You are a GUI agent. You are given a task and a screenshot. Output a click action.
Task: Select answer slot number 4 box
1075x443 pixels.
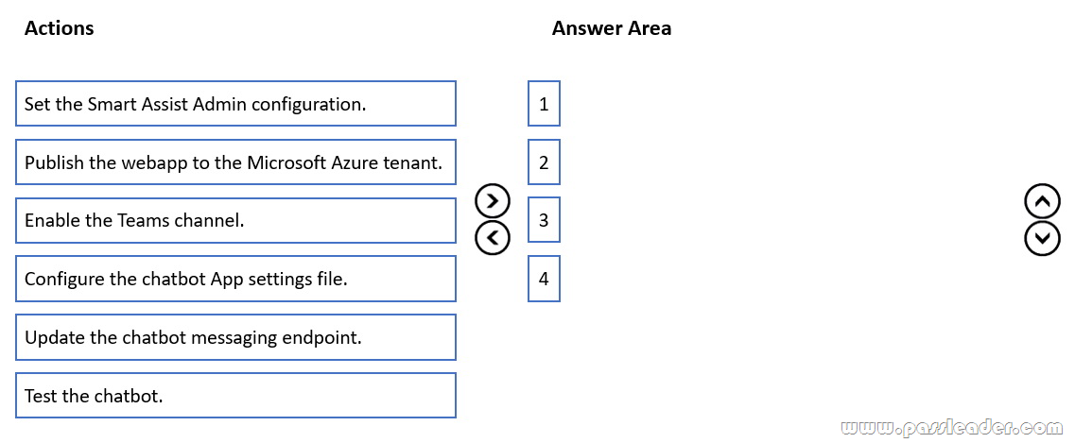tap(544, 279)
